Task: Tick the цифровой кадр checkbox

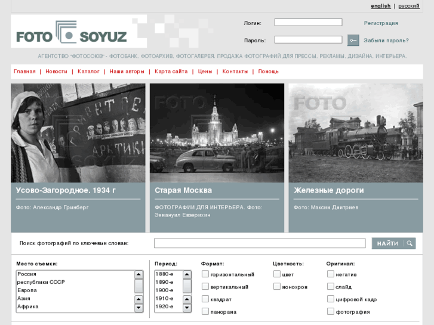Action: coord(331,299)
